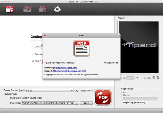
Task: Click the page range input field
Action: click(140, 99)
